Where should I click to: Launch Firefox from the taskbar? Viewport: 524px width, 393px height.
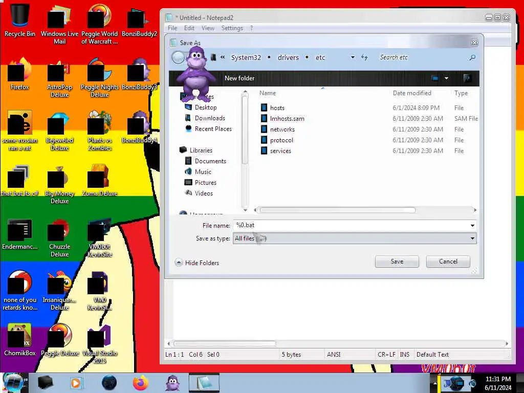point(141,383)
